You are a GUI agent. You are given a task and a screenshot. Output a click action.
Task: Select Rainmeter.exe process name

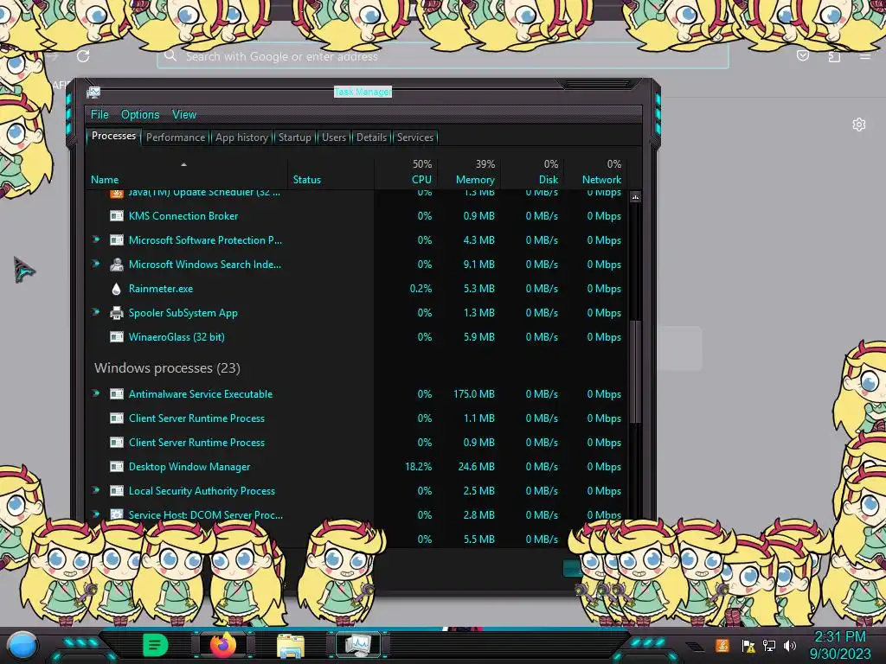160,289
